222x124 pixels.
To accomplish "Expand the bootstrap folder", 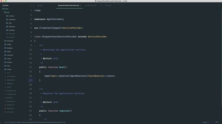I will (x=9, y=41).
